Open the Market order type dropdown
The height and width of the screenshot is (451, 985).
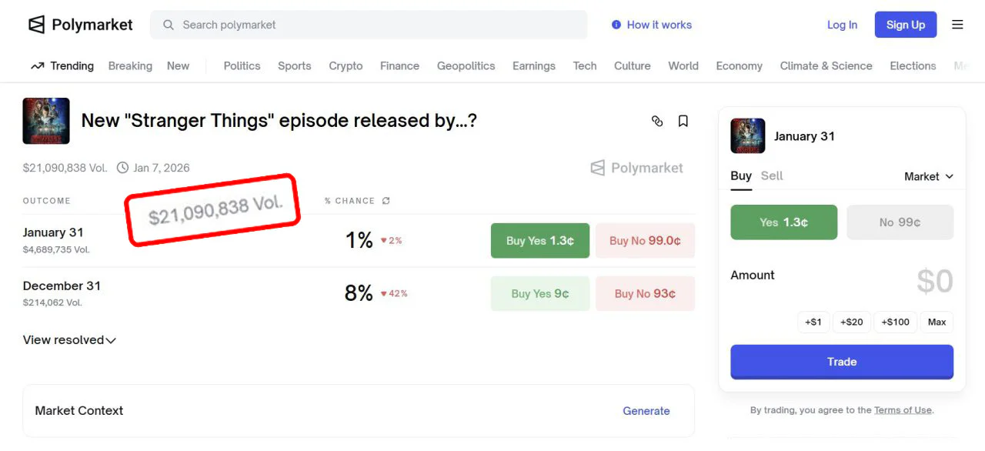[928, 176]
